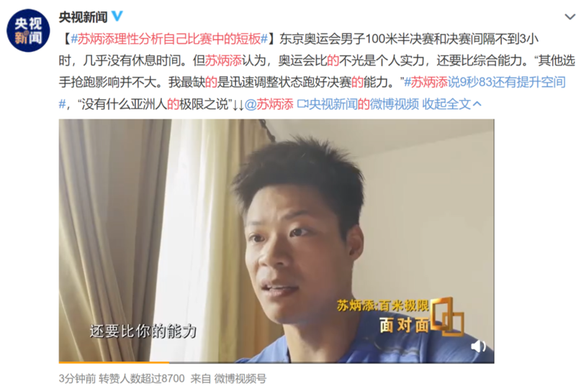Collapse the post with 收起全文
576x391 pixels.
pyautogui.click(x=446, y=104)
